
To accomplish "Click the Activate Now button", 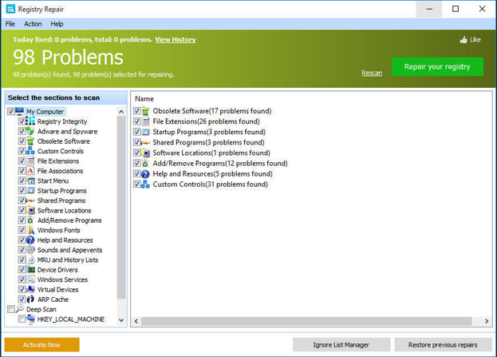I will 41,345.
